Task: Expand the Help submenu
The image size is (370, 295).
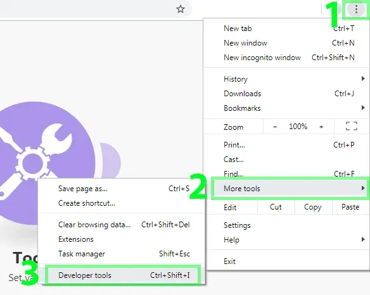Action: (x=286, y=240)
